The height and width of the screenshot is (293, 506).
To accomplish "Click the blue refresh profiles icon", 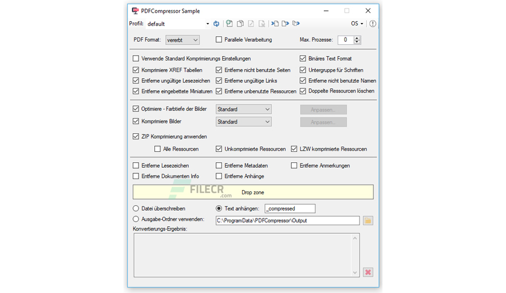I will click(216, 24).
